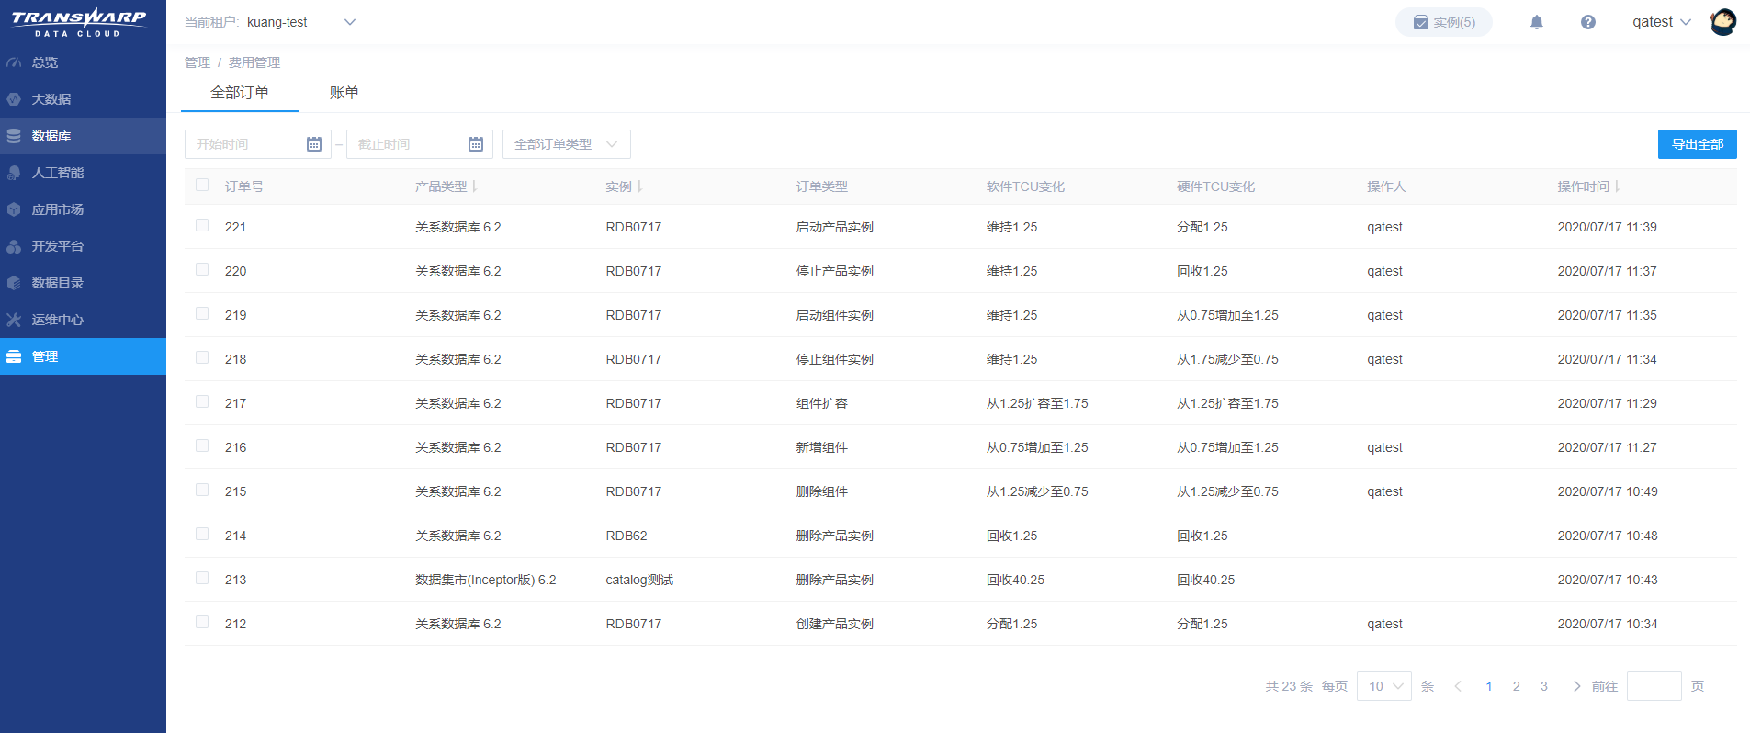1750x733 pixels.
Task: Open the 大数据 sidebar icon
Action: point(14,99)
